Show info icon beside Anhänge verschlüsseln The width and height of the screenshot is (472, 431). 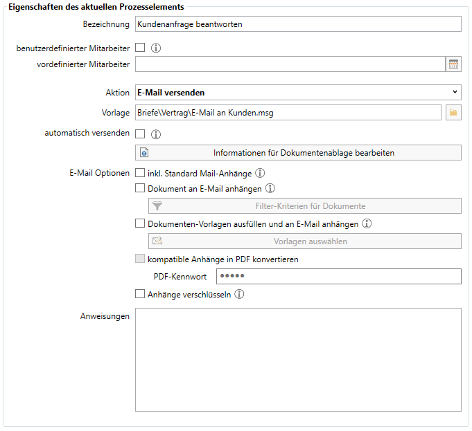(239, 294)
